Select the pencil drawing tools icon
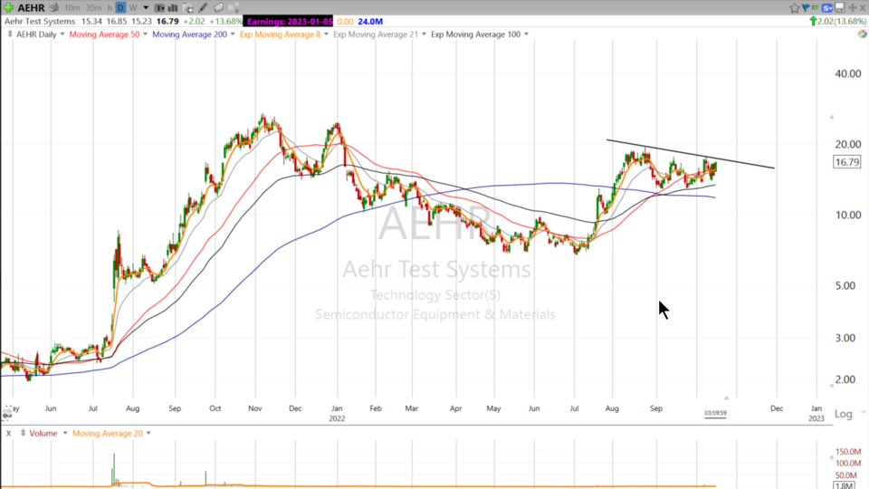869x489 pixels. click(x=203, y=8)
